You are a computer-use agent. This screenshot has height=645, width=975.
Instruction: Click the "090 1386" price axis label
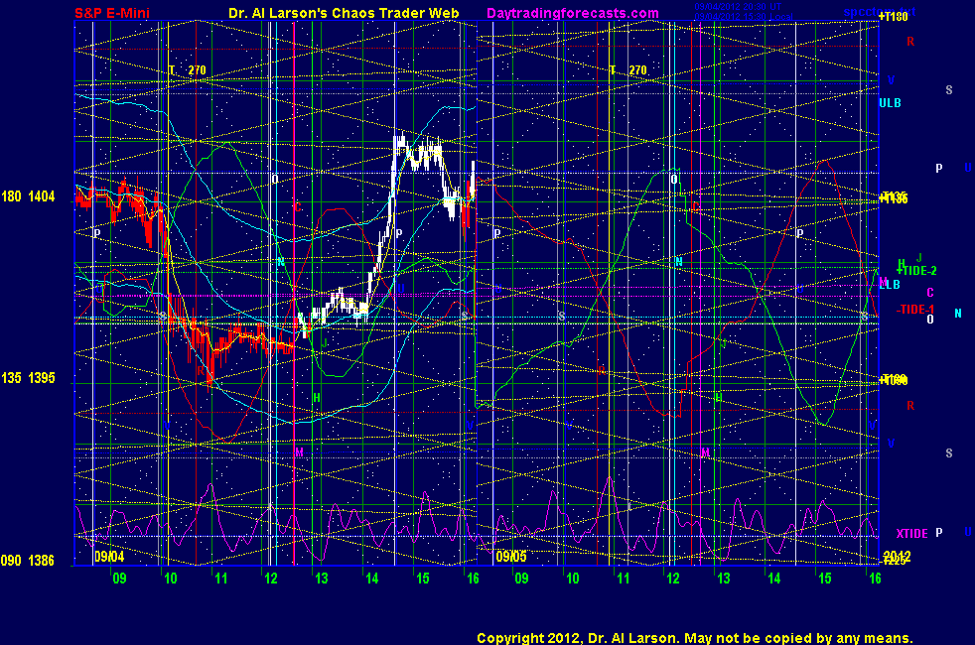tap(28, 561)
